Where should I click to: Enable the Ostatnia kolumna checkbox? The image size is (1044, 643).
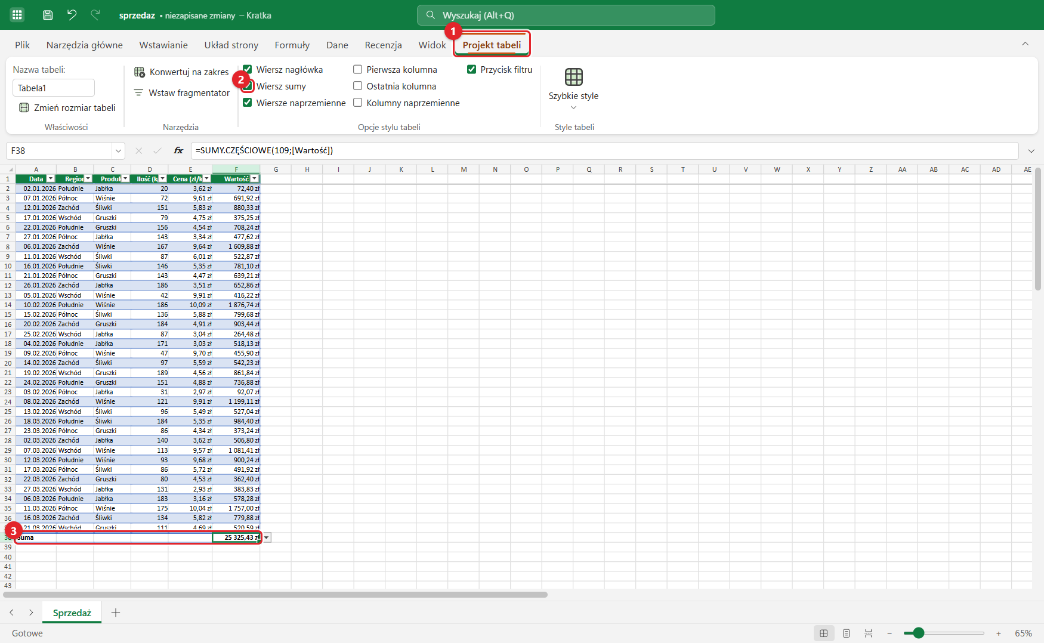tap(358, 86)
